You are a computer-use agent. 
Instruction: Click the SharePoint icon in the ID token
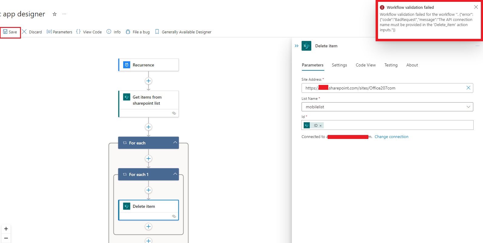[x=307, y=125]
